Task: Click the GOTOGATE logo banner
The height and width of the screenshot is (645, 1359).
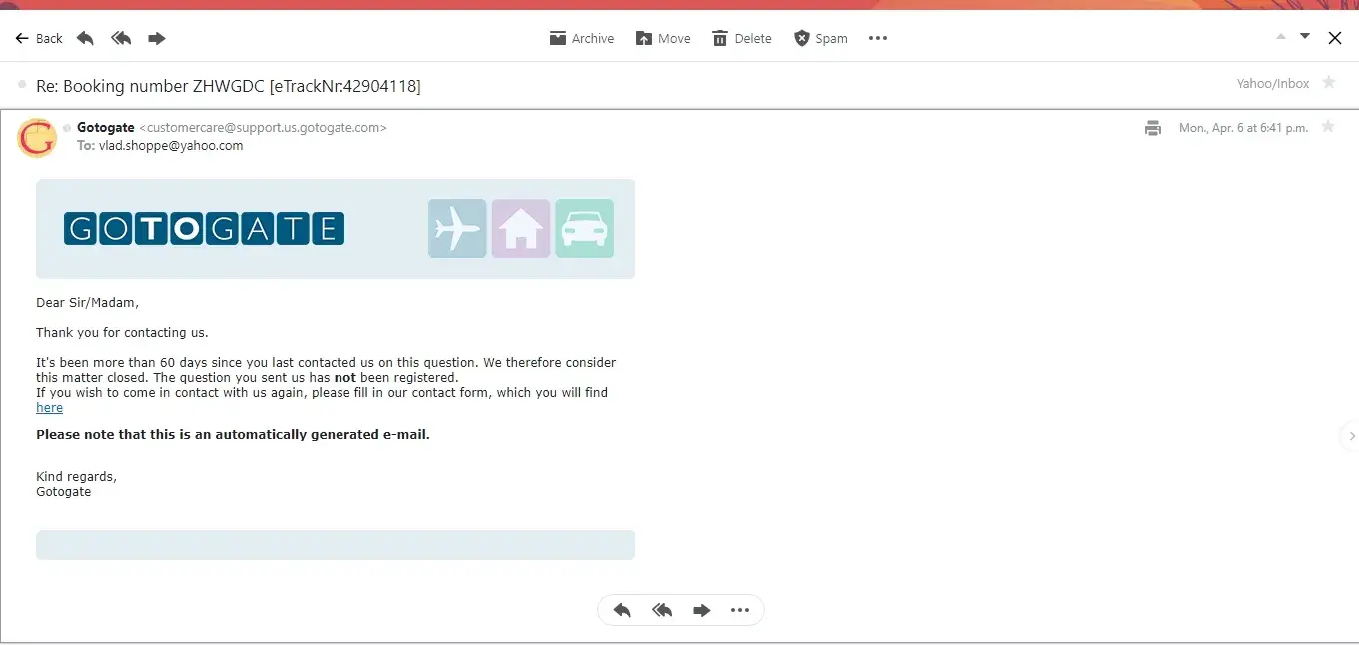Action: tap(204, 229)
